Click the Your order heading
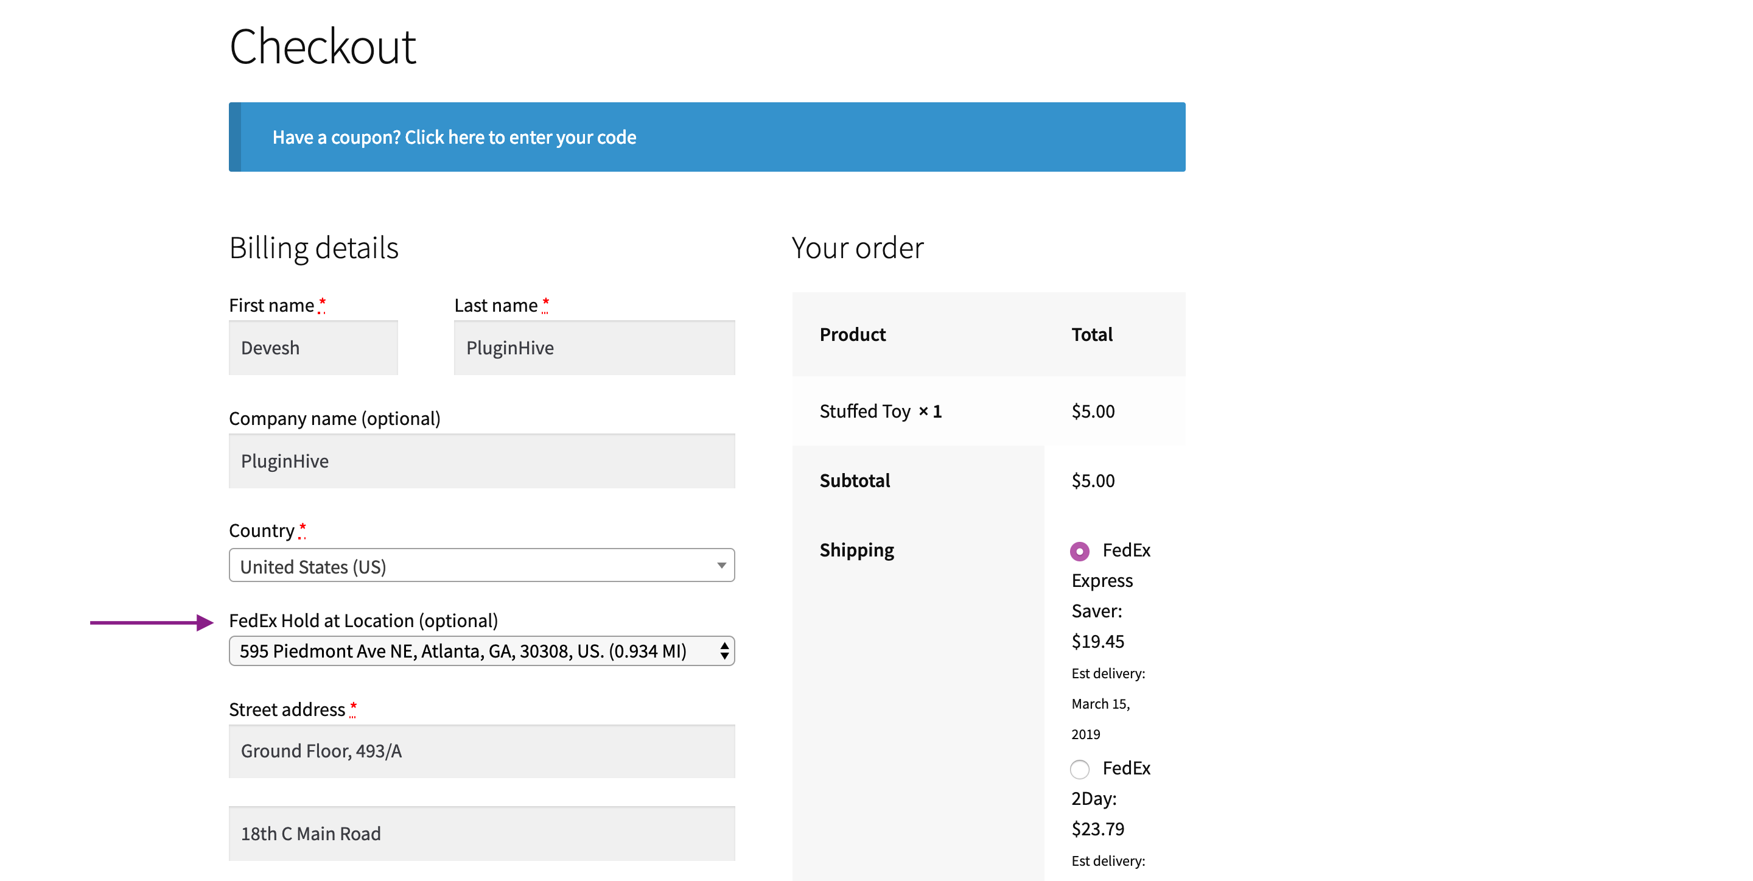Viewport: 1753px width, 881px height. pyautogui.click(x=858, y=248)
